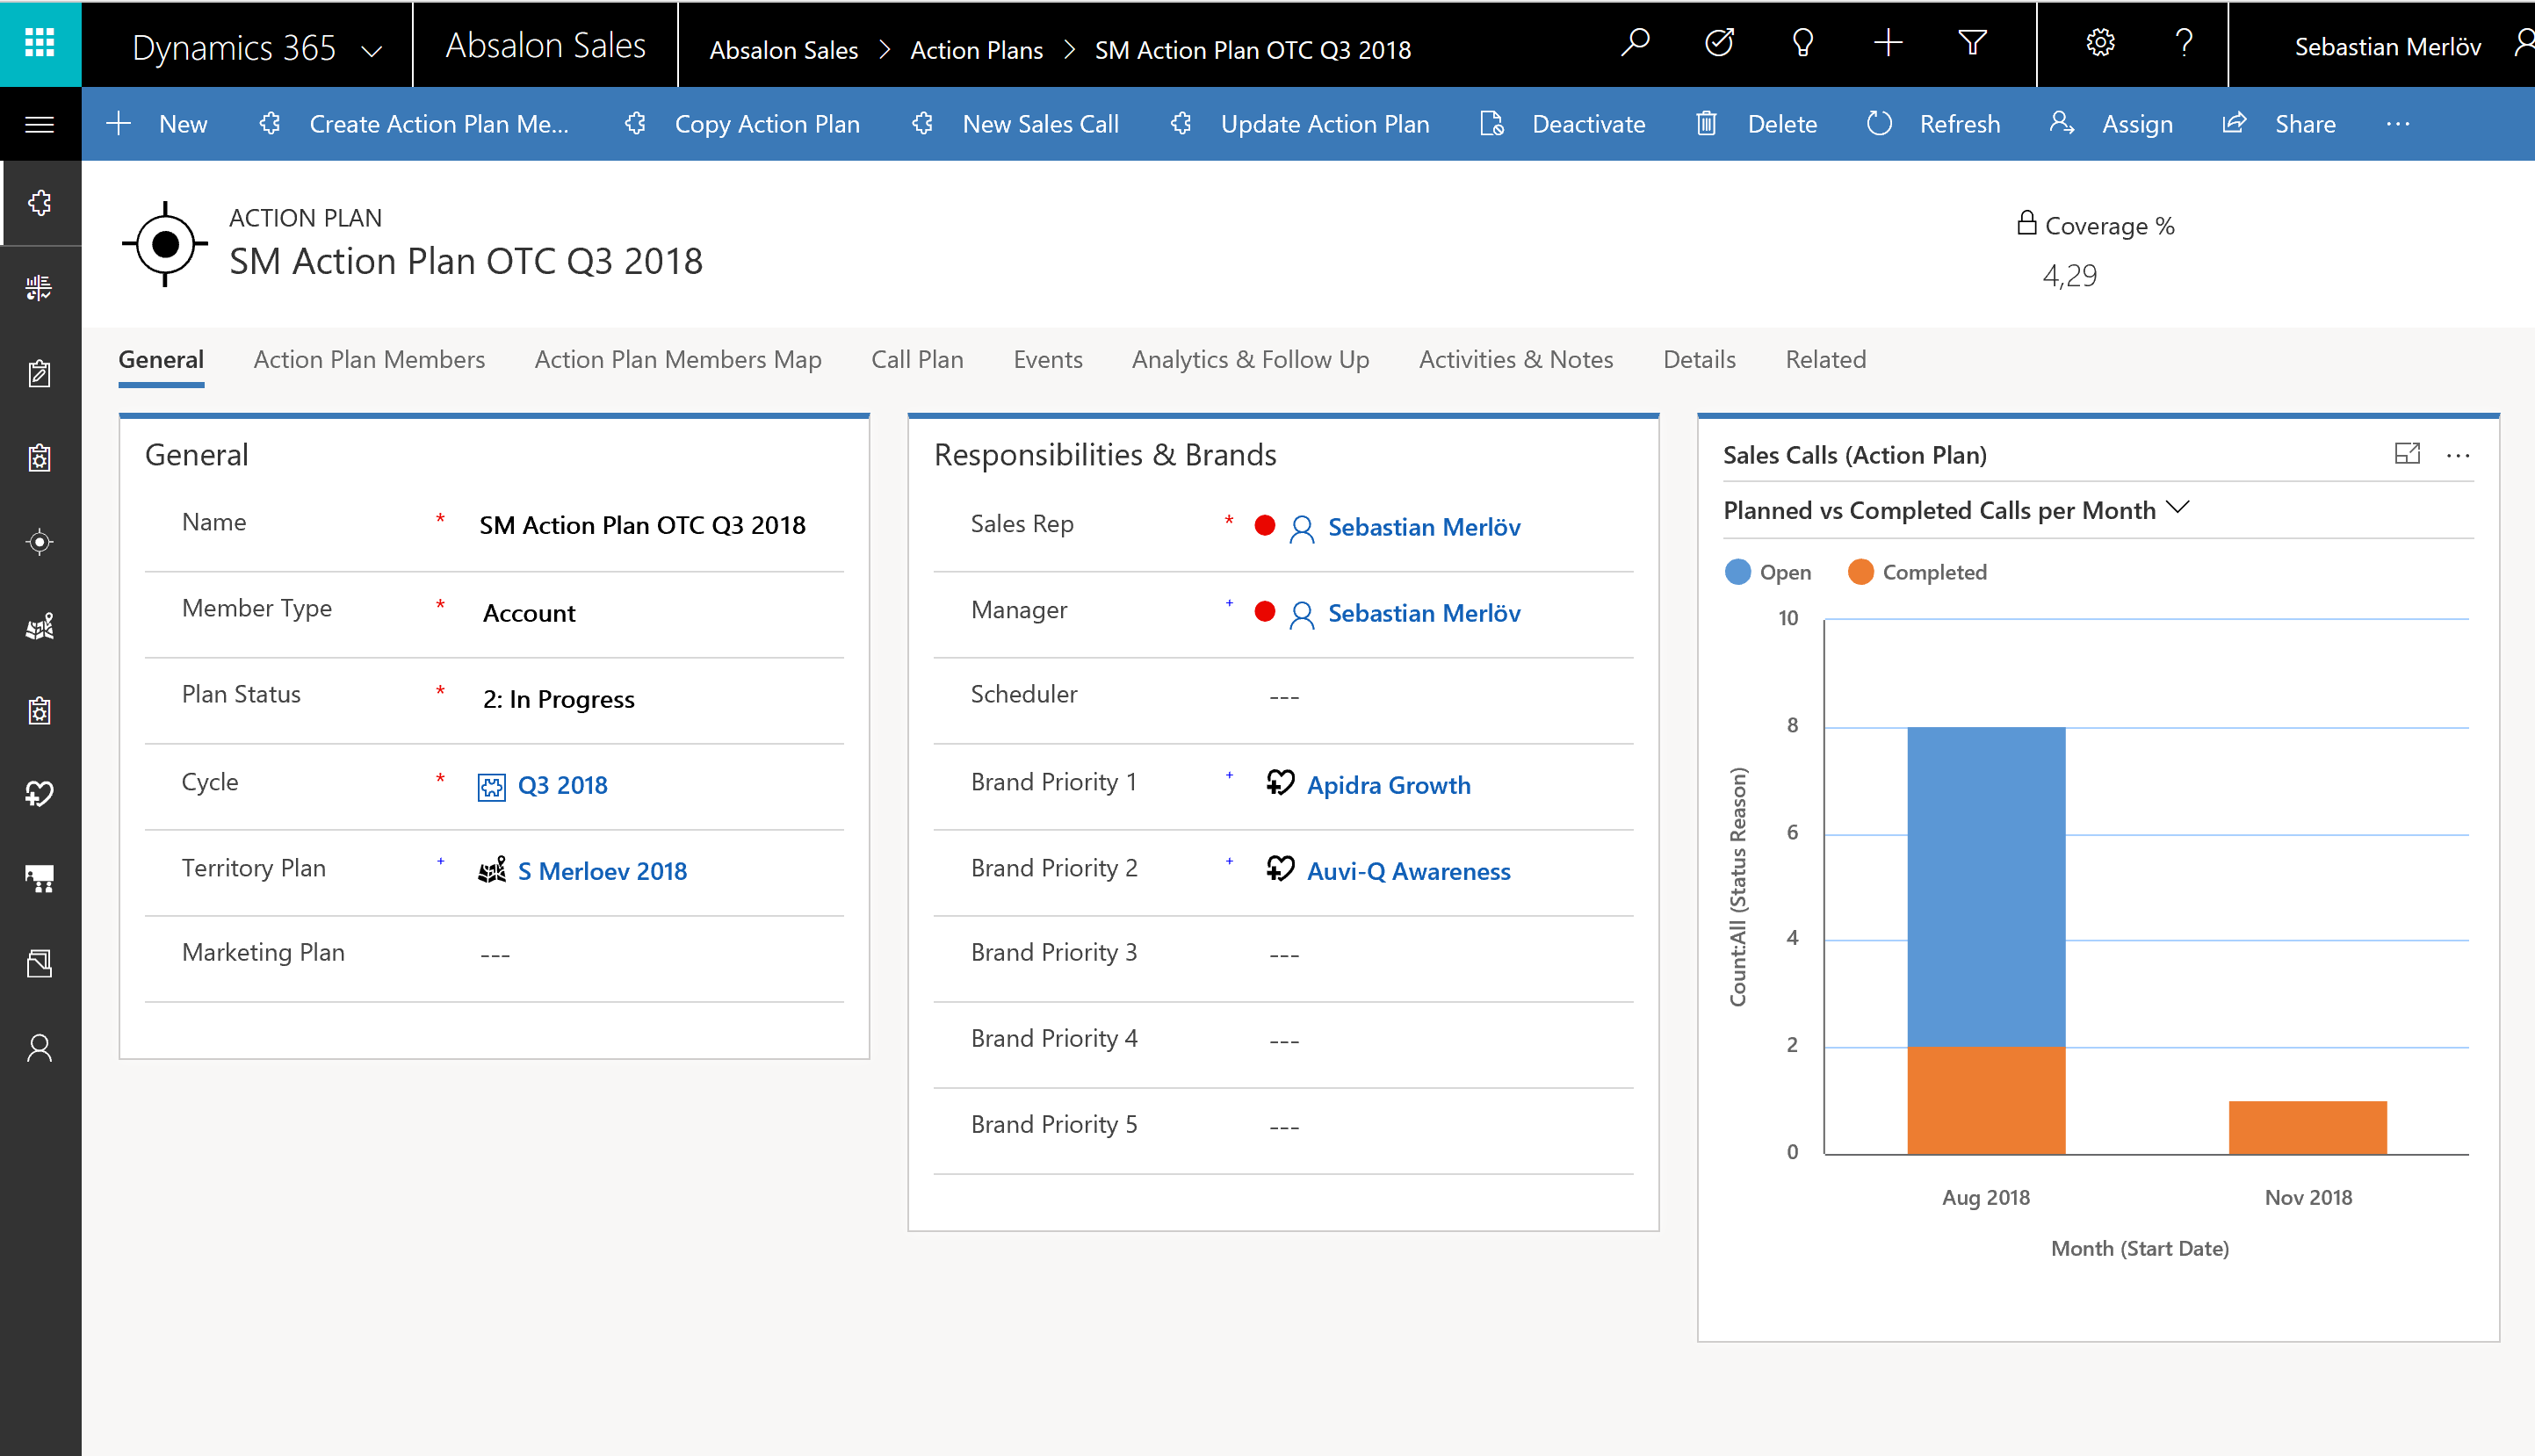This screenshot has height=1456, width=2535.
Task: Click Share in command bar
Action: [2279, 124]
